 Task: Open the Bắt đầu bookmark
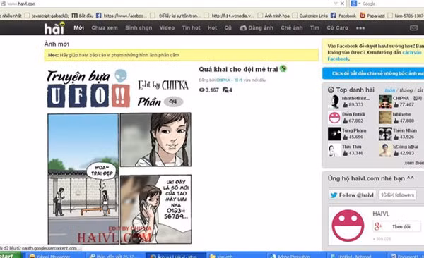(x=83, y=16)
